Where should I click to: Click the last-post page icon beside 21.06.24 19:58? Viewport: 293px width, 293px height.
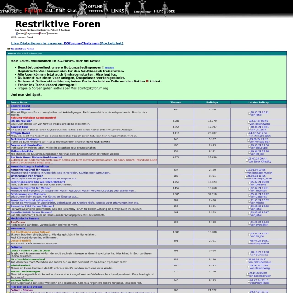point(249,223)
